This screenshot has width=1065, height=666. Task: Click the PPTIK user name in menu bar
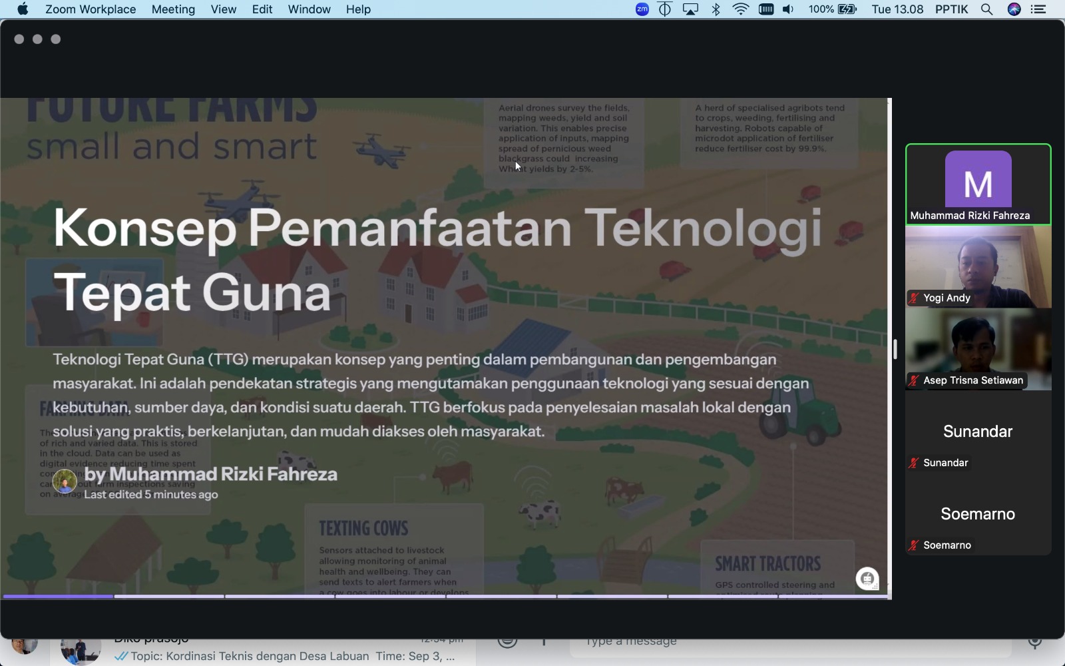(952, 9)
